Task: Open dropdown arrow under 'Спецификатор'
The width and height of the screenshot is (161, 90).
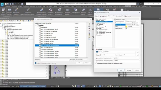Action: 75,14
